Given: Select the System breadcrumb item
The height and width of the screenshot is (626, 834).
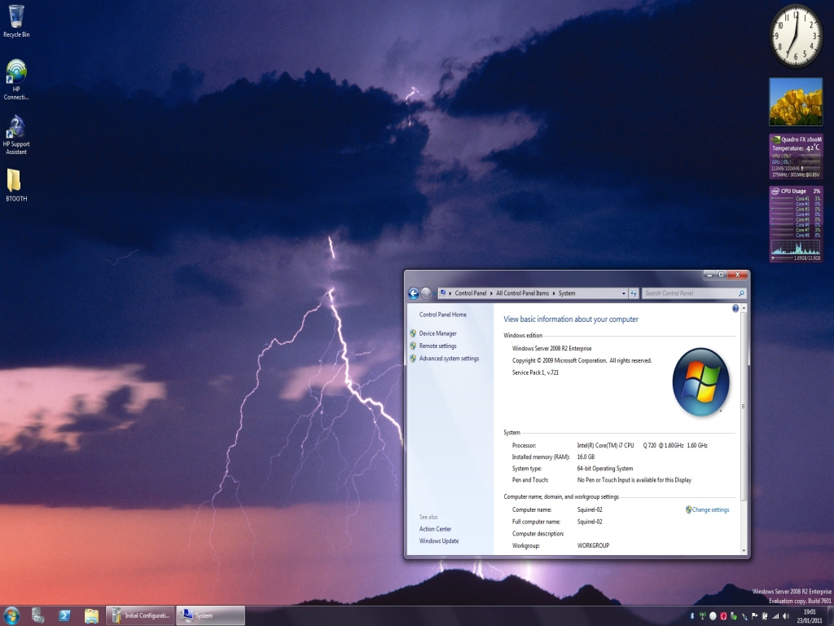Looking at the screenshot, I should click(x=567, y=293).
